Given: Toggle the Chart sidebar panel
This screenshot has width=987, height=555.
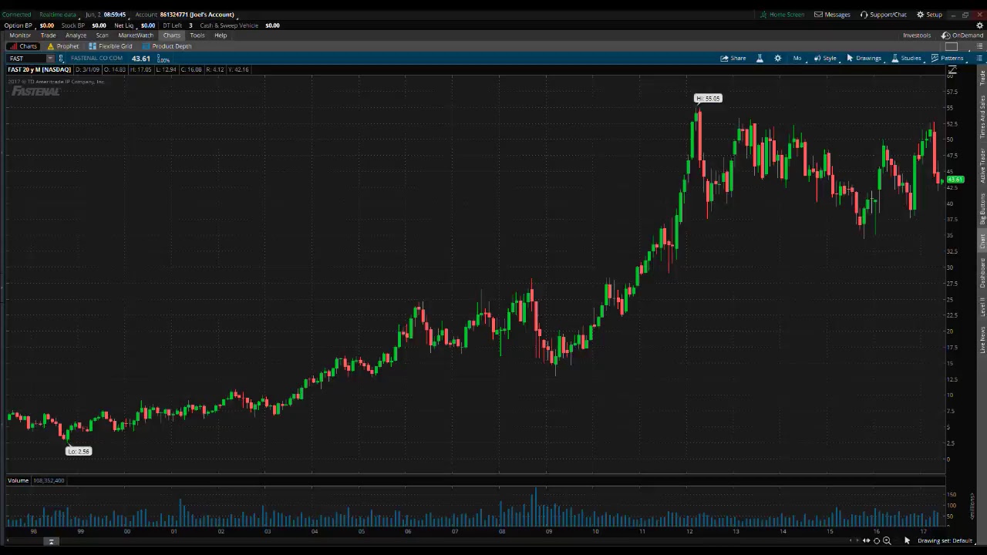Looking at the screenshot, I should [x=982, y=240].
